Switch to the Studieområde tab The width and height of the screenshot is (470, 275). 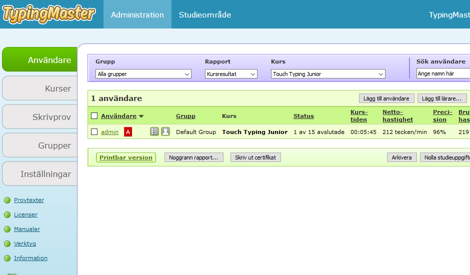coord(205,14)
